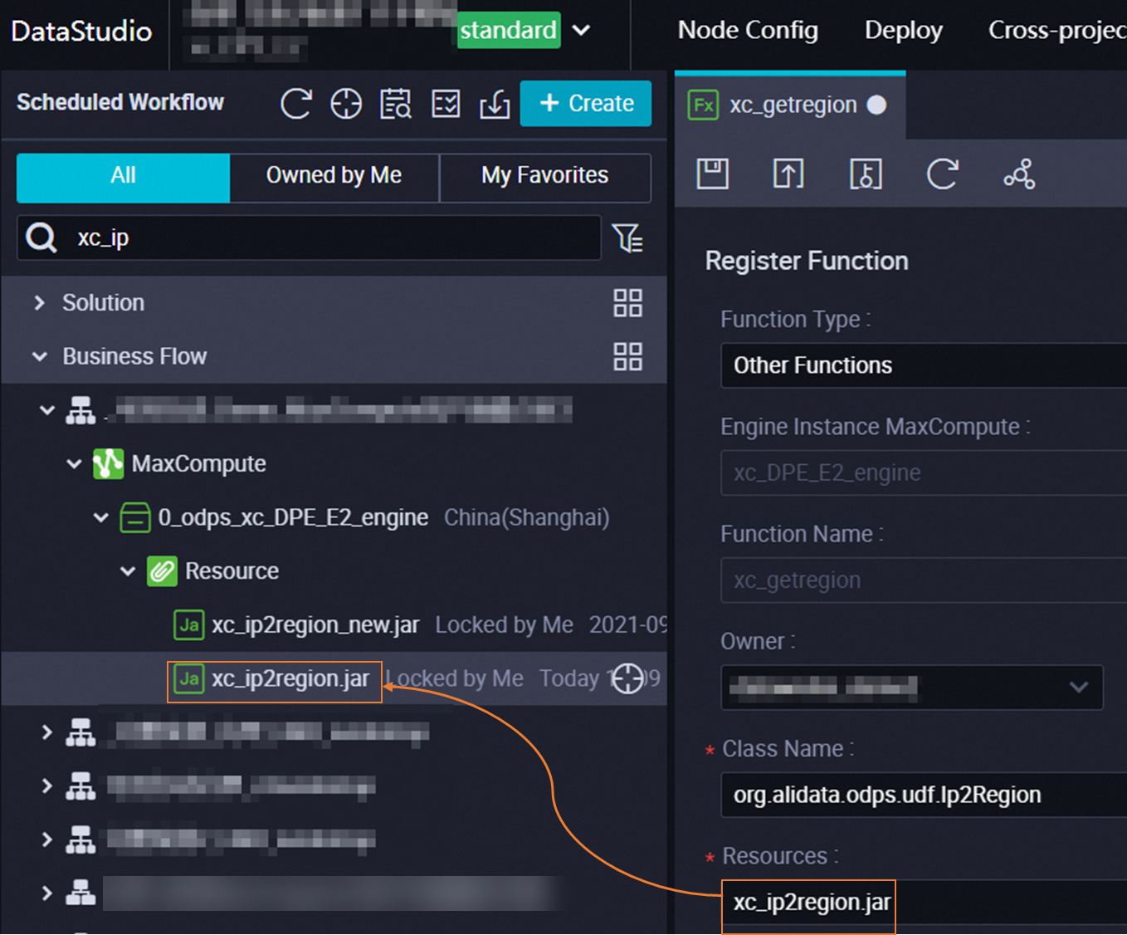Click the Class Name input field

coord(924,795)
